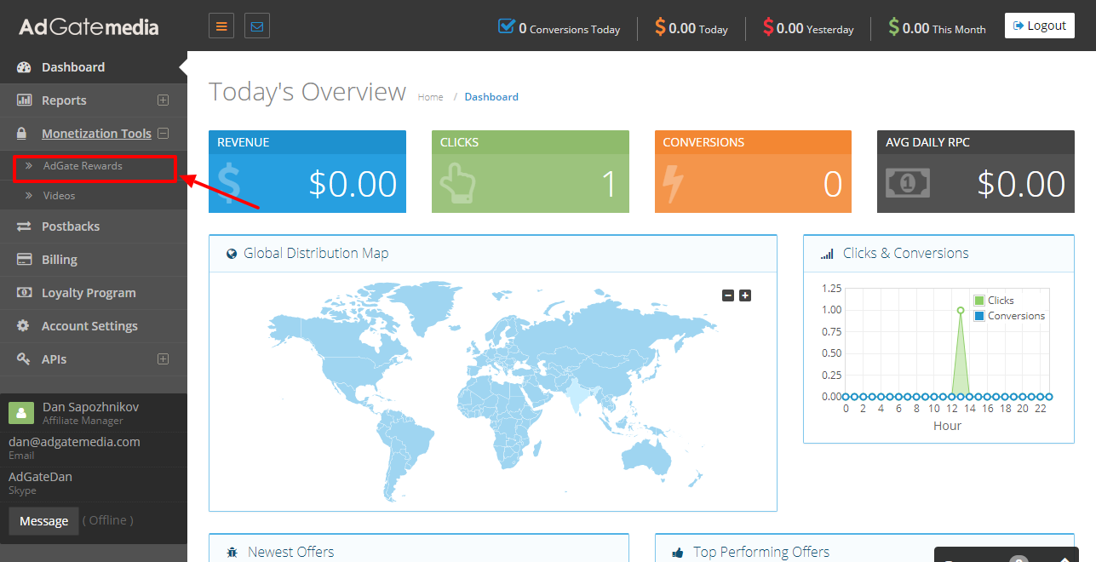Zoom out map with minus icon
1096x562 pixels.
[x=728, y=295]
